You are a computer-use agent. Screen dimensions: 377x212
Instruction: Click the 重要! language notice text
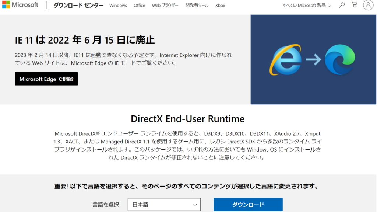pos(186,186)
